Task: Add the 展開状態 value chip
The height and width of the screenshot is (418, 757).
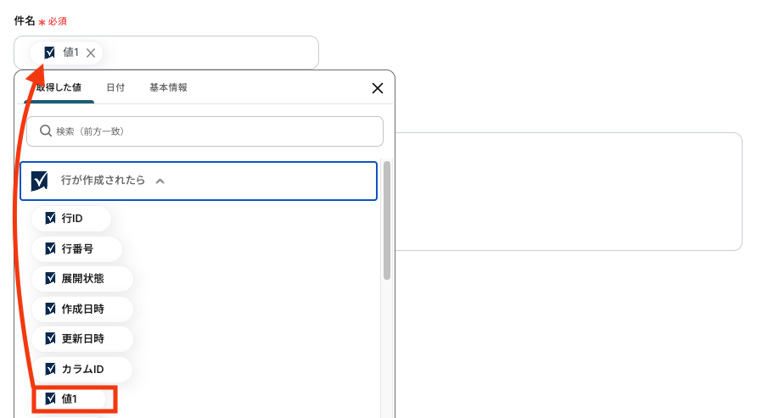Action: (81, 279)
